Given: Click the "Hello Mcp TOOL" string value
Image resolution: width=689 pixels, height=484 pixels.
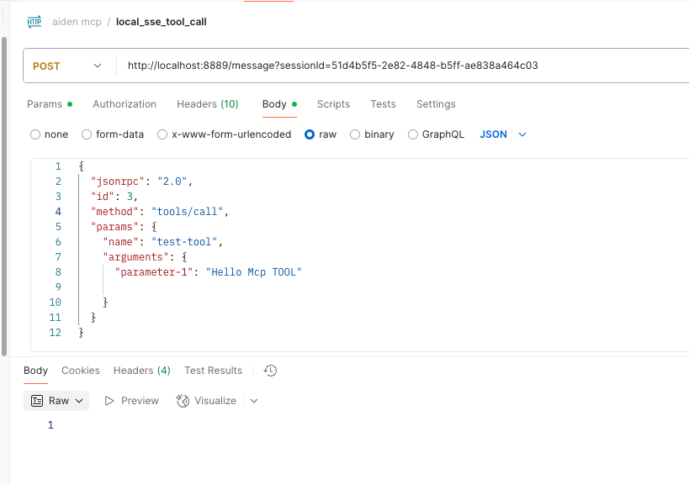Looking at the screenshot, I should click(253, 272).
